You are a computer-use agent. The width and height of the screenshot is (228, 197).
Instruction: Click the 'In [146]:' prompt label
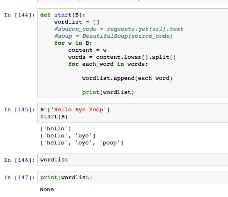click(x=20, y=160)
